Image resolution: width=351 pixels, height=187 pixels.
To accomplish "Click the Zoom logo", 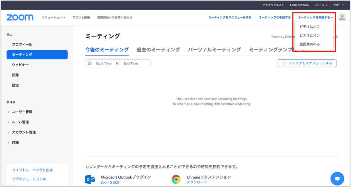I will [x=20, y=17].
